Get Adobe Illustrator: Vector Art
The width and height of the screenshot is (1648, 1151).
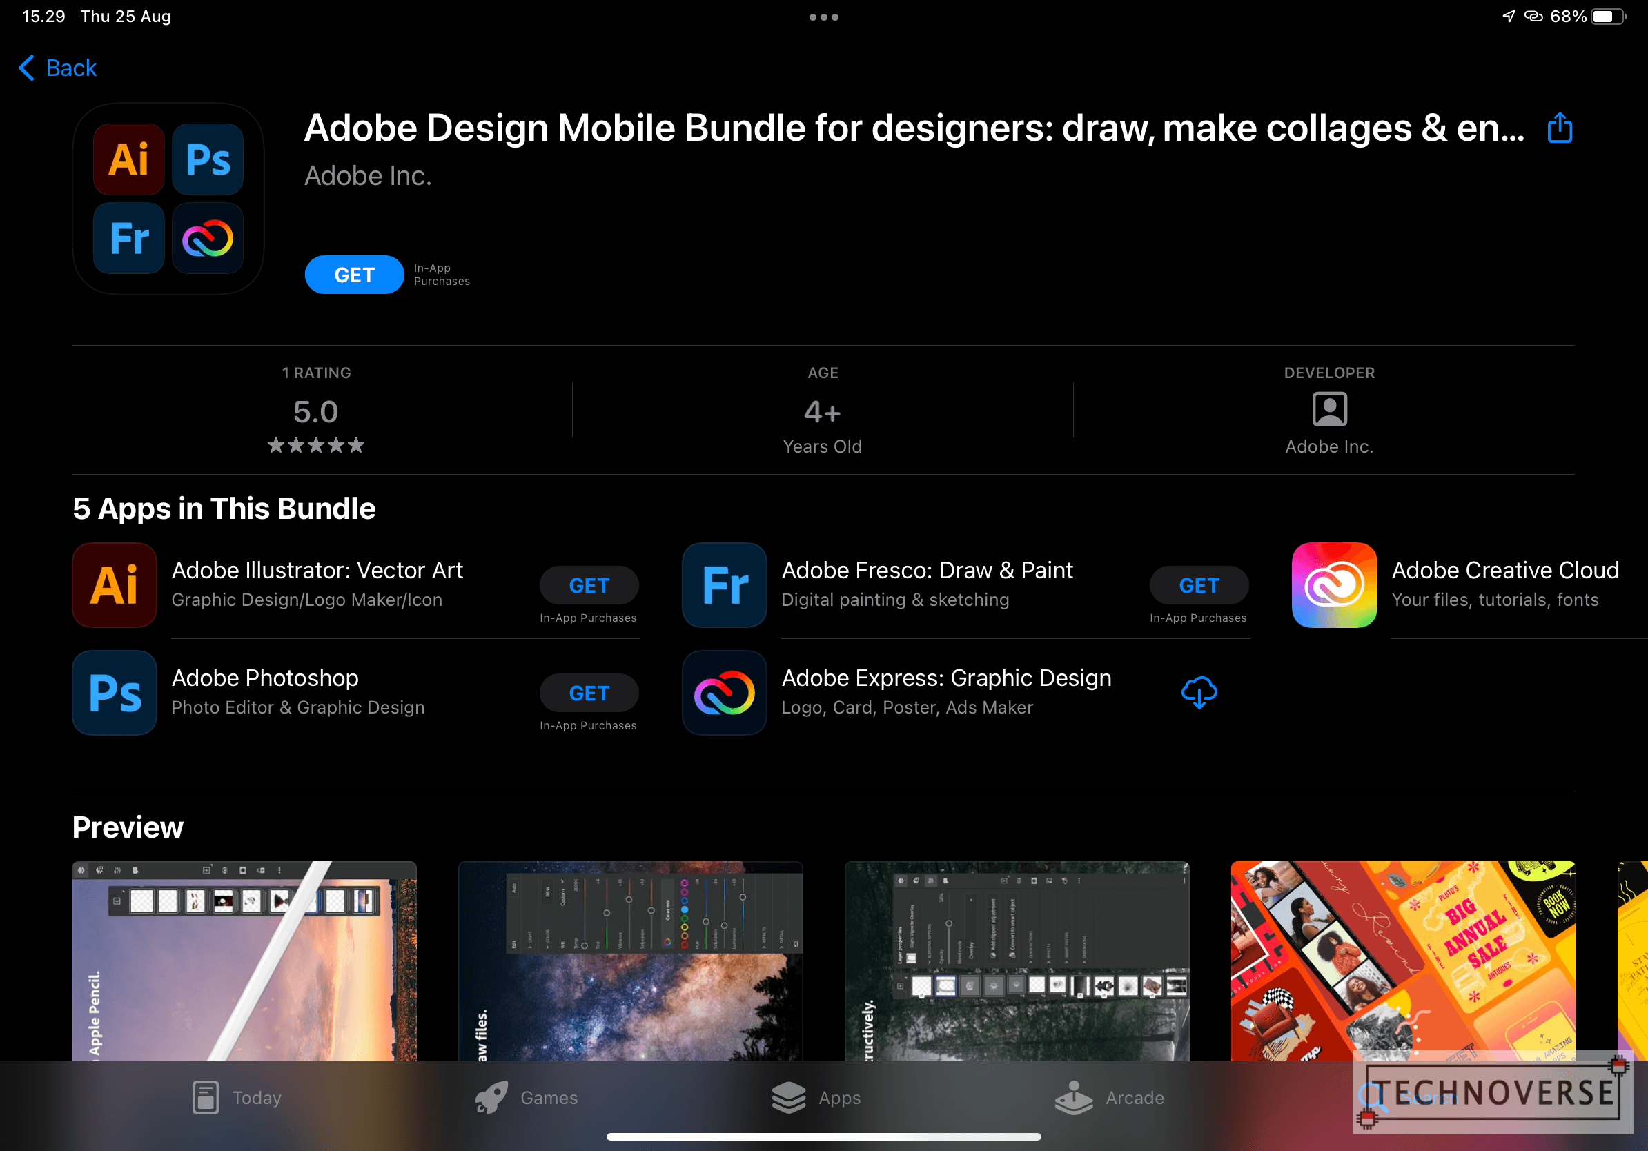point(589,586)
